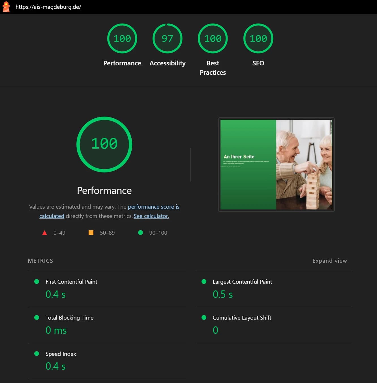The image size is (377, 383).
Task: Click the red triangle 0–49 legend icon
Action: [x=44, y=233]
